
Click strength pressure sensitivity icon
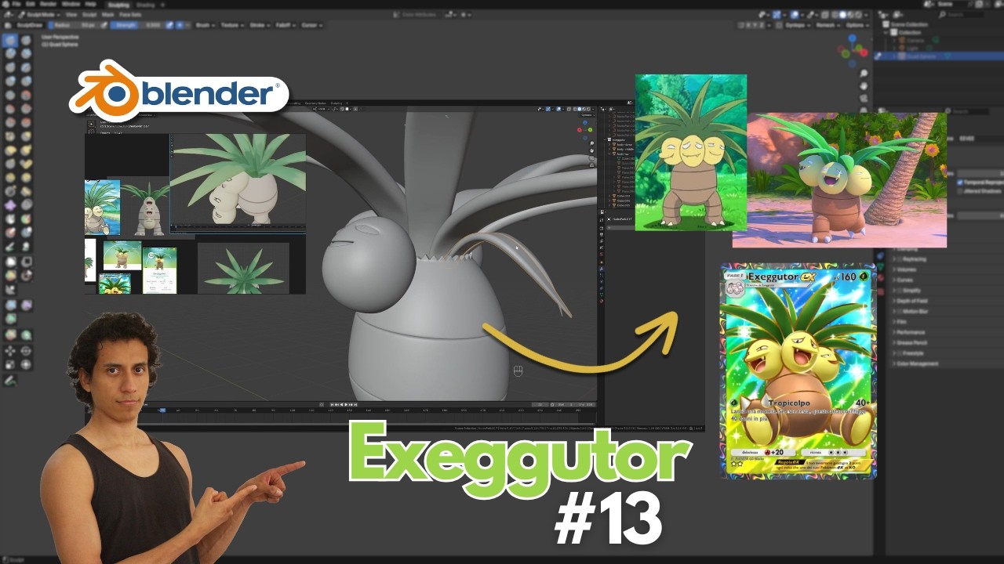pyautogui.click(x=169, y=25)
